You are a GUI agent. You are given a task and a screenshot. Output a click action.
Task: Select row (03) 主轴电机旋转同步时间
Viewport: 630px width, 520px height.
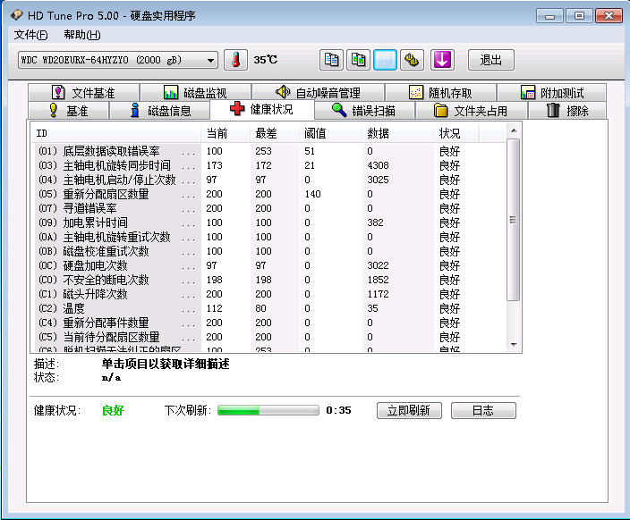(268, 165)
